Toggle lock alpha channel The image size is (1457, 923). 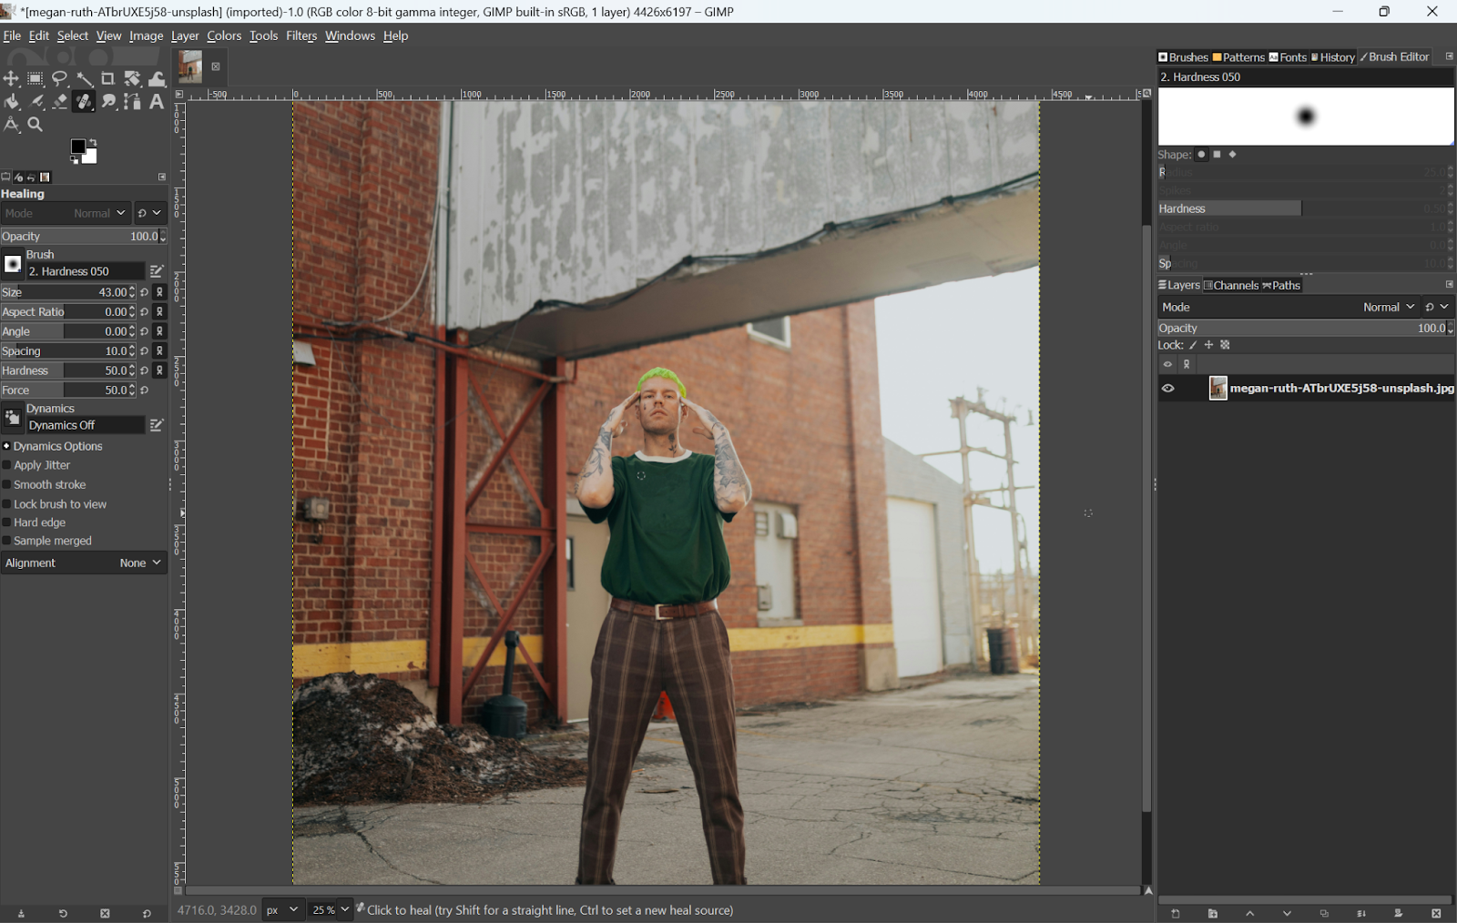[1226, 345]
